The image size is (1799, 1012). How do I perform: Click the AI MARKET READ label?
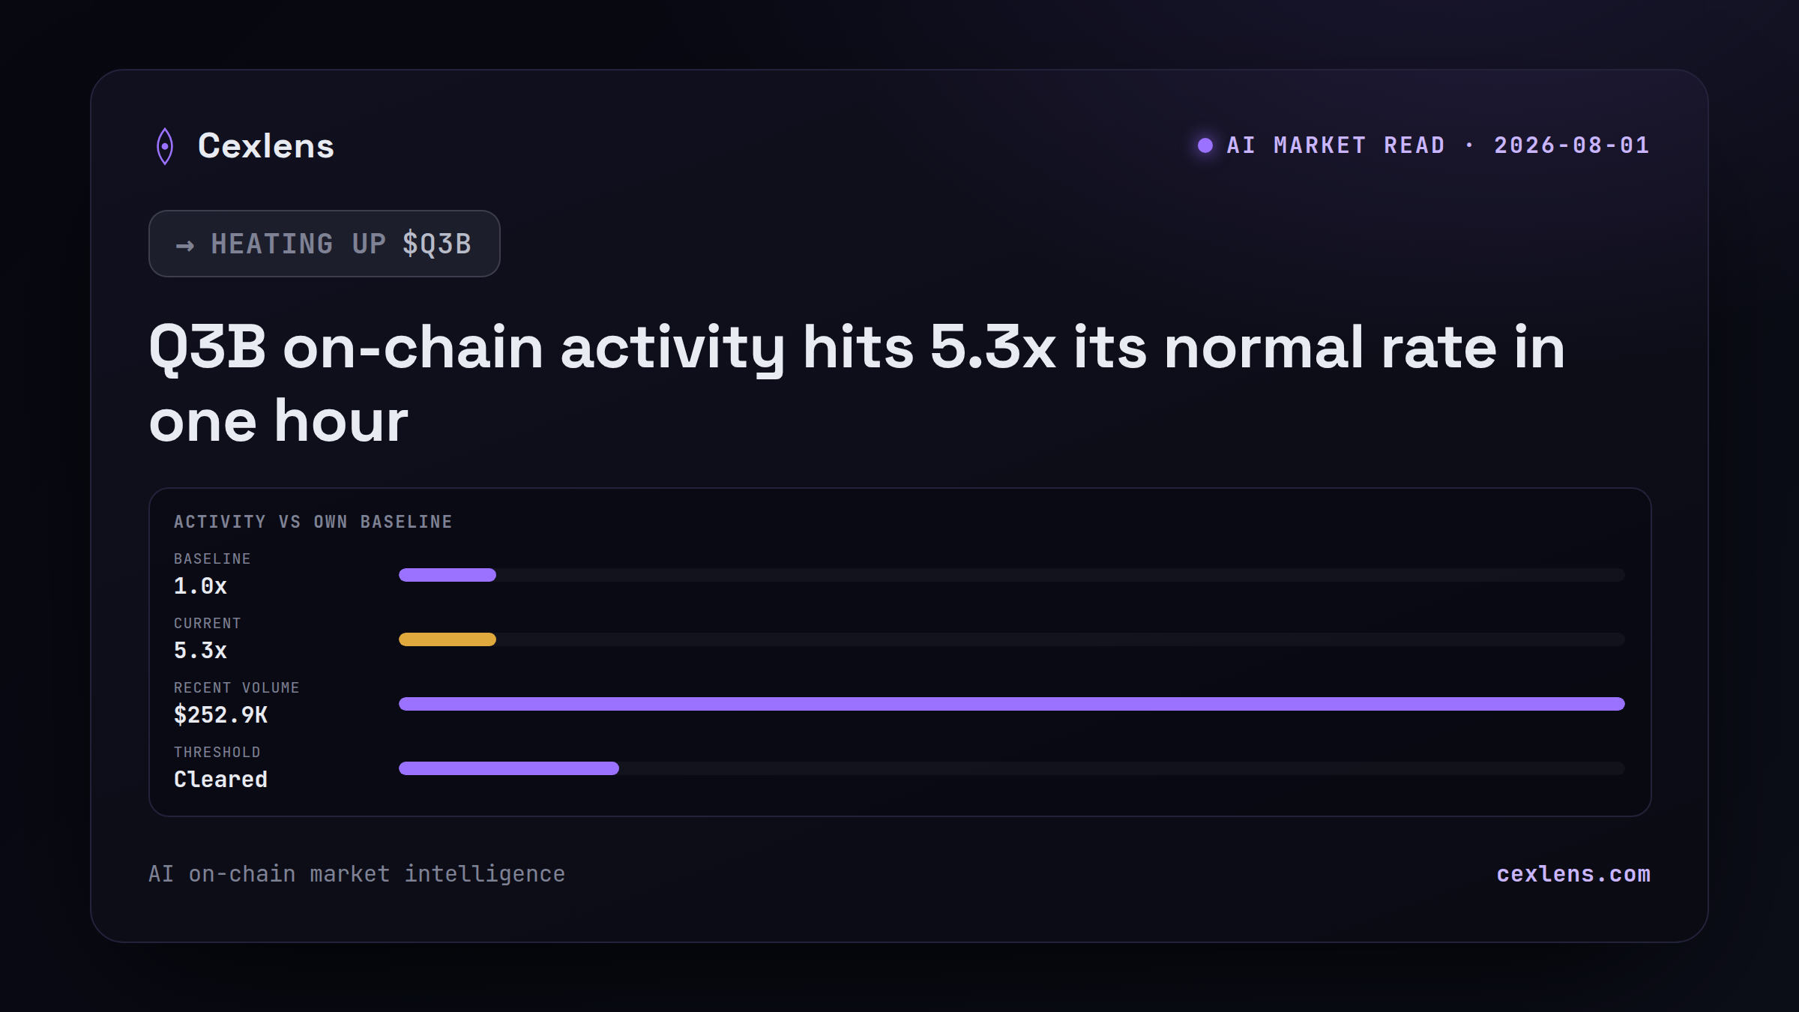click(1336, 145)
